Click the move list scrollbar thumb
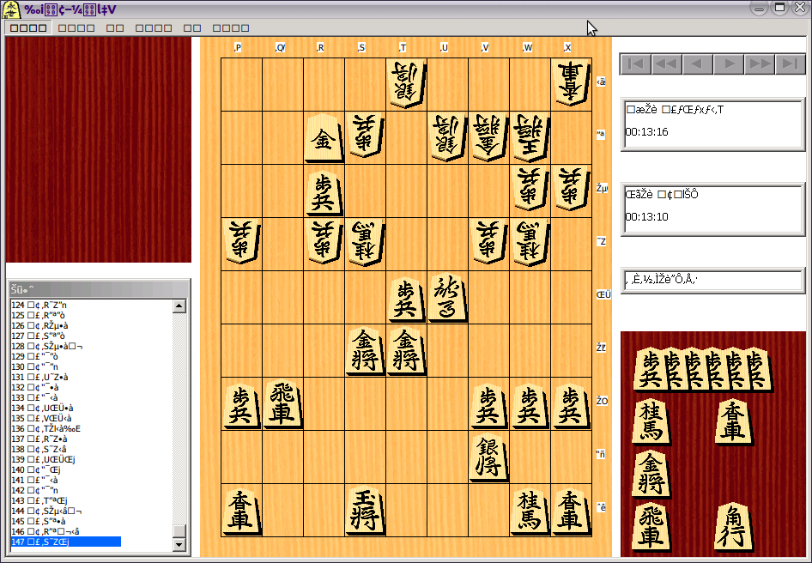This screenshot has width=812, height=563. click(179, 531)
